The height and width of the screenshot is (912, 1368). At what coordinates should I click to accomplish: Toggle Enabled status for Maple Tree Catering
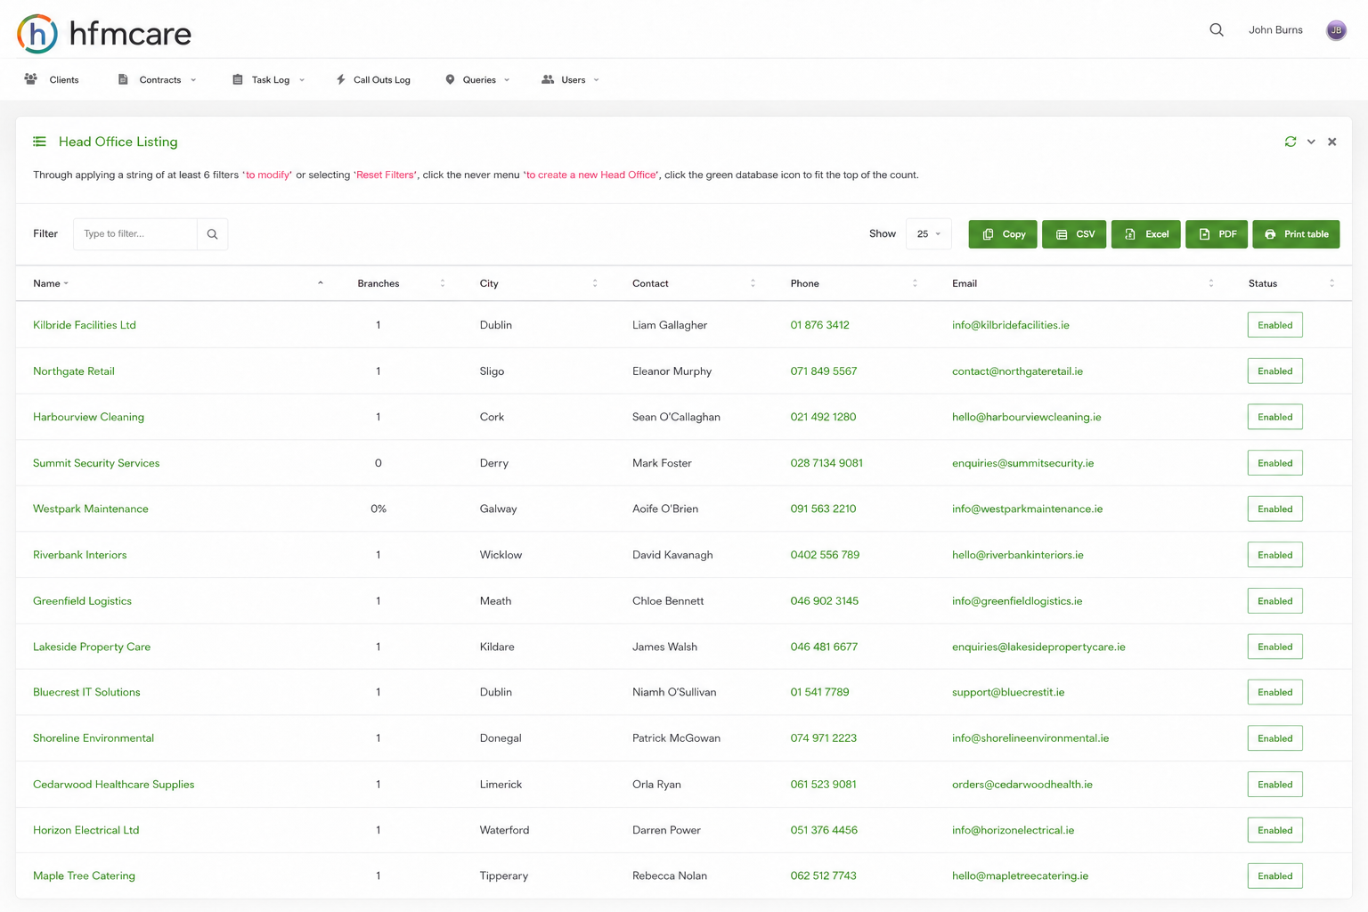click(x=1275, y=876)
